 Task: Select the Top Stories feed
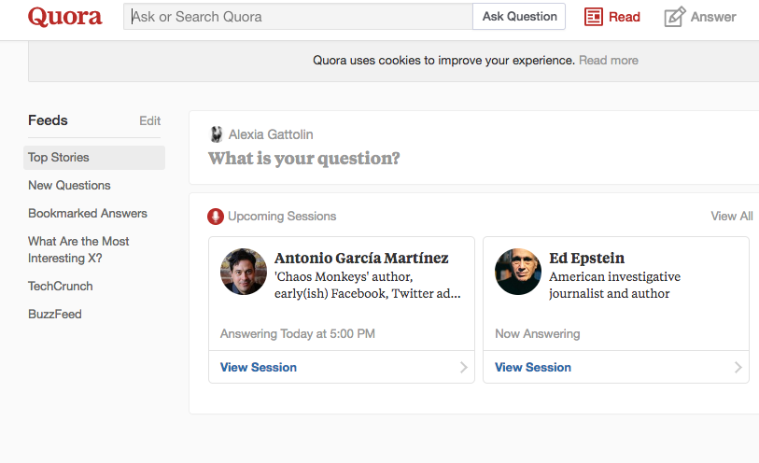coord(94,158)
